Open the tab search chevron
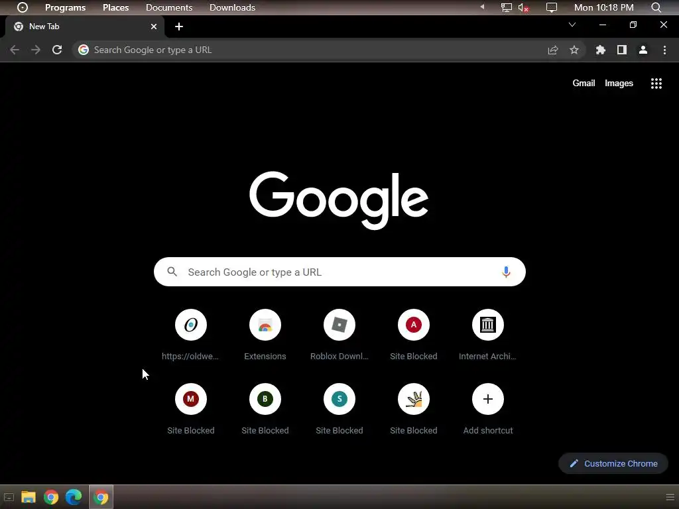679x509 pixels. (572, 25)
